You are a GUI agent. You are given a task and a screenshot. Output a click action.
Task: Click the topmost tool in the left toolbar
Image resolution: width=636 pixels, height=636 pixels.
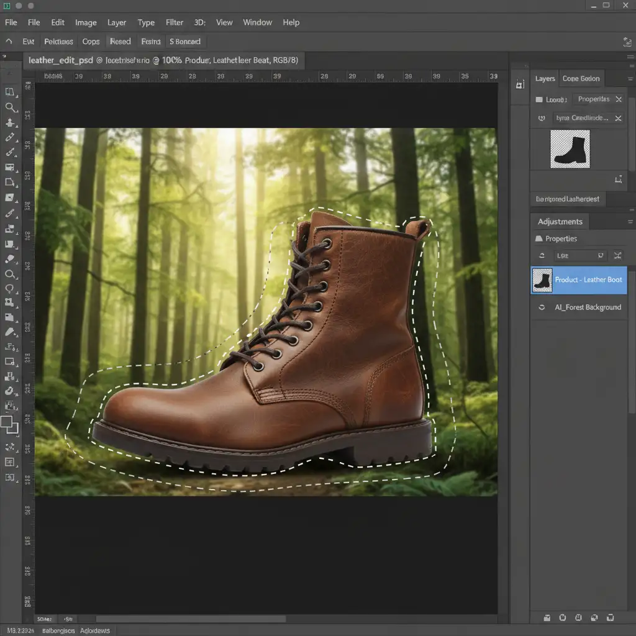pos(10,92)
